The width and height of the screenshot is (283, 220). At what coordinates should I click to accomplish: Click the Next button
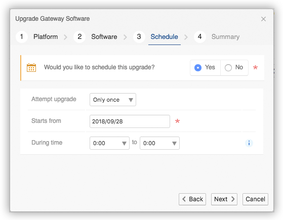click(x=224, y=199)
